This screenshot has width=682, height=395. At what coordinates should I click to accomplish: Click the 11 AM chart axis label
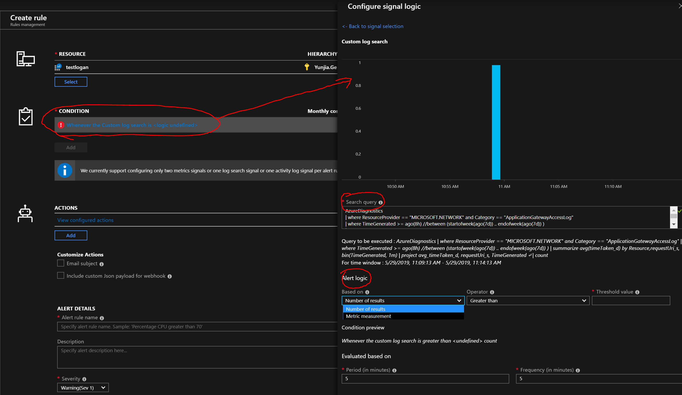coord(504,186)
